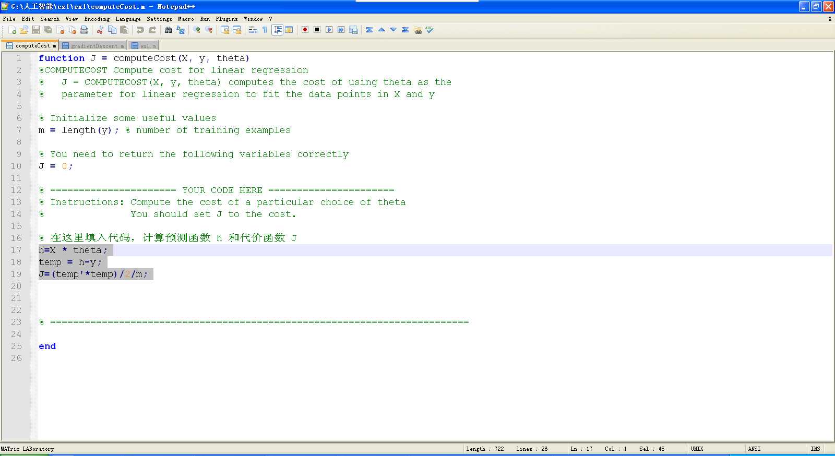
Task: Click the 'YOUR CODE HERE' comment text
Action: pyautogui.click(x=222, y=190)
